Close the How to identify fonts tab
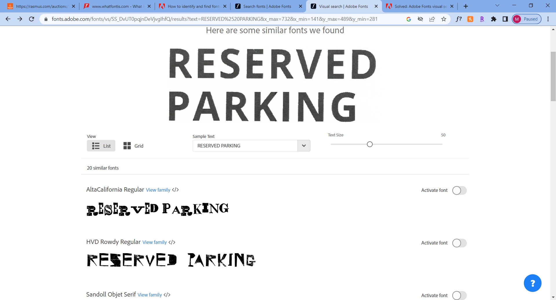556x300 pixels. pyautogui.click(x=225, y=6)
